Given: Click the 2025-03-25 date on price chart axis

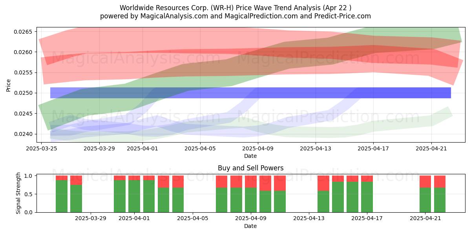Looking at the screenshot, I should pos(41,148).
